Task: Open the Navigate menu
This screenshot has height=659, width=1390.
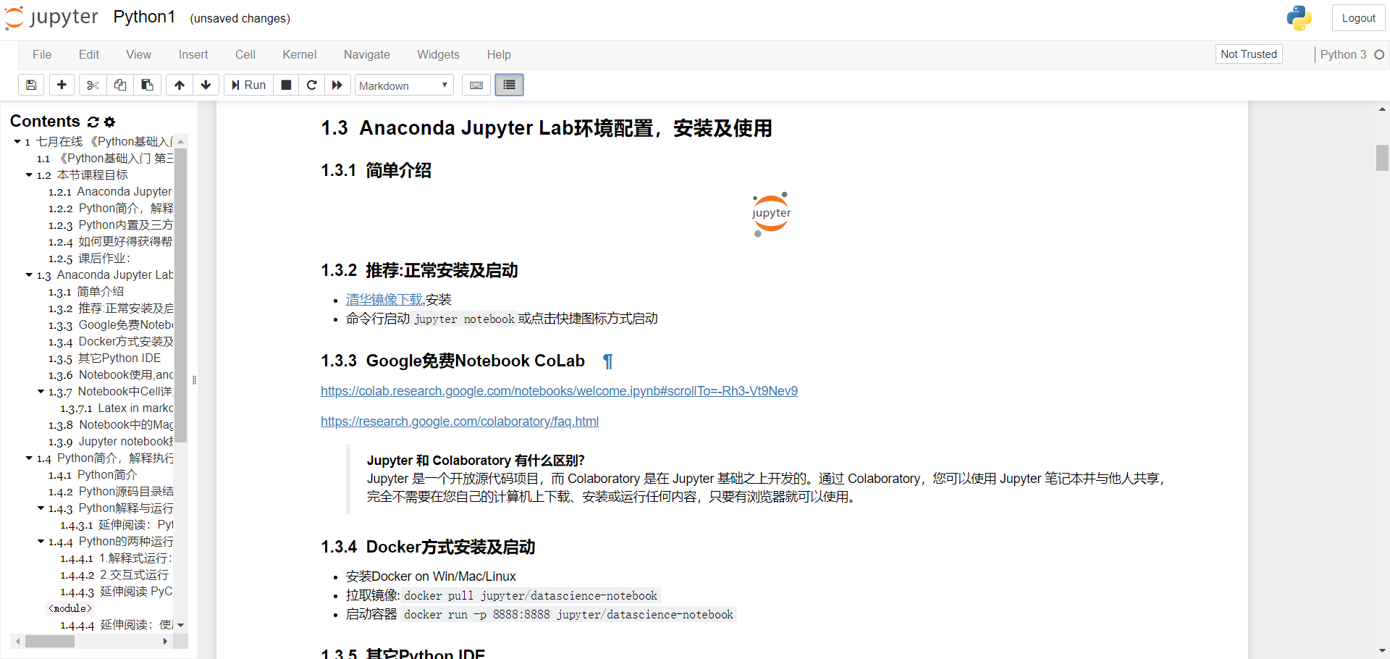Action: tap(367, 55)
